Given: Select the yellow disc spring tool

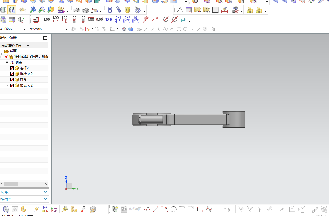Looking at the screenshot, I should (127, 10).
